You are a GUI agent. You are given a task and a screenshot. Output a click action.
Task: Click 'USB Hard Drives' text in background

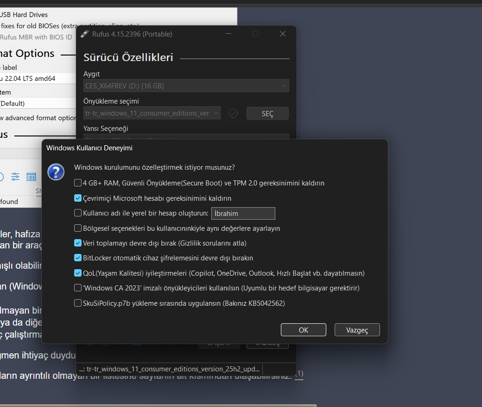pyautogui.click(x=24, y=15)
